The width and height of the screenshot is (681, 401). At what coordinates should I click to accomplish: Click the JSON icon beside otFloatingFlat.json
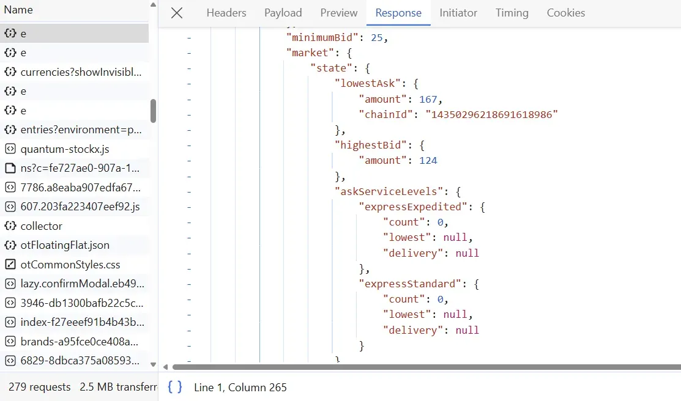pos(10,245)
